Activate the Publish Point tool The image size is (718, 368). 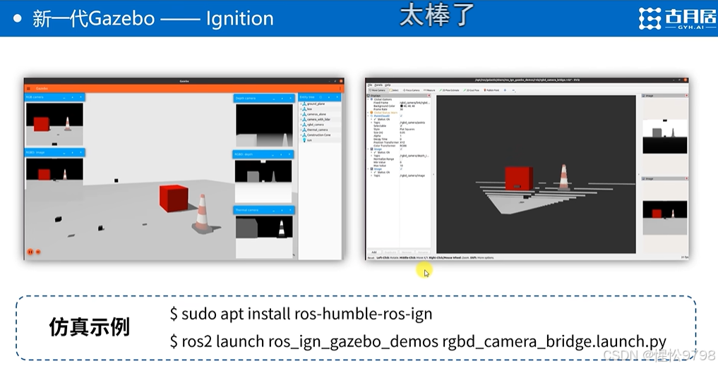tap(491, 90)
